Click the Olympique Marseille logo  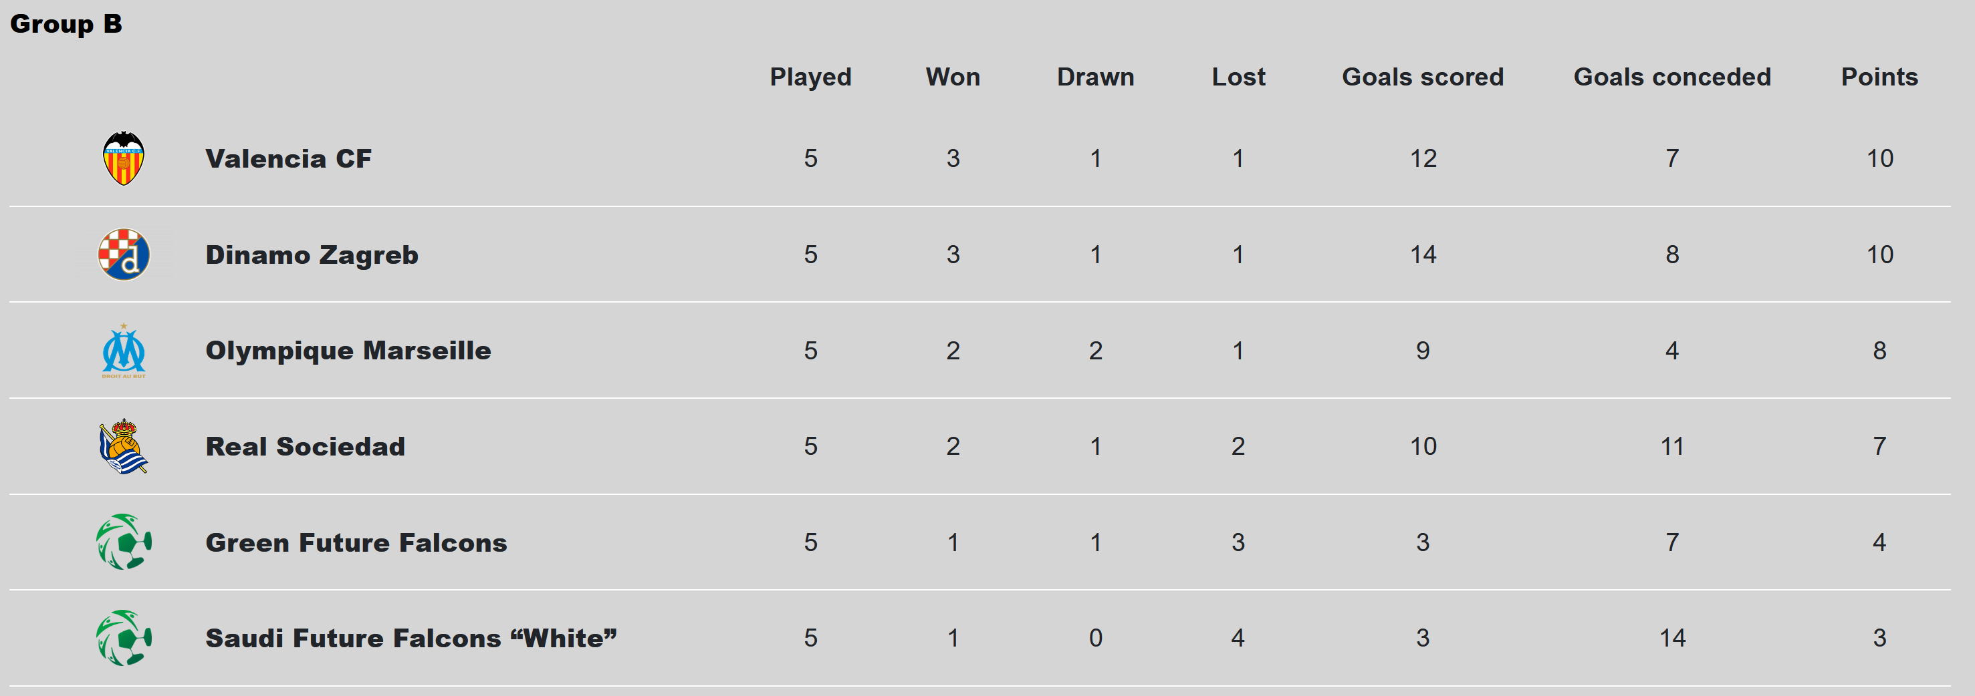(124, 351)
